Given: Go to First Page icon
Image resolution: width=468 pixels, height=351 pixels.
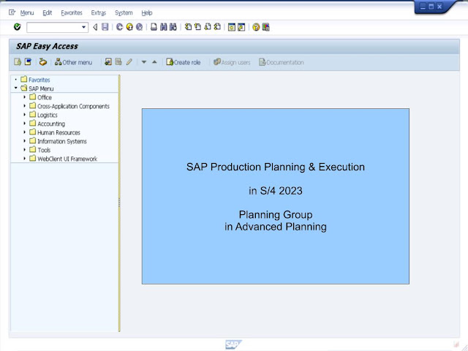Looking at the screenshot, I should [188, 27].
